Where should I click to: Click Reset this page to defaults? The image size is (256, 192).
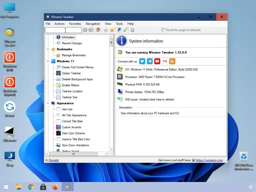click(181, 30)
